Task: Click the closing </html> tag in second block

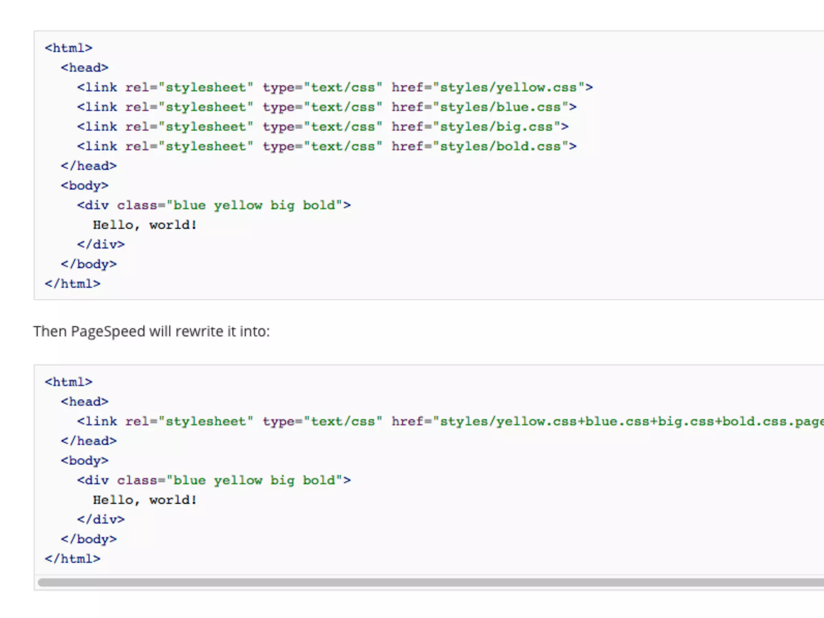Action: (x=73, y=559)
